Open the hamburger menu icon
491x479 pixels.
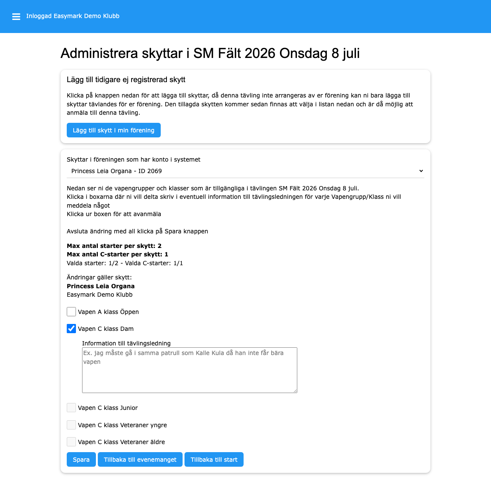coord(16,17)
